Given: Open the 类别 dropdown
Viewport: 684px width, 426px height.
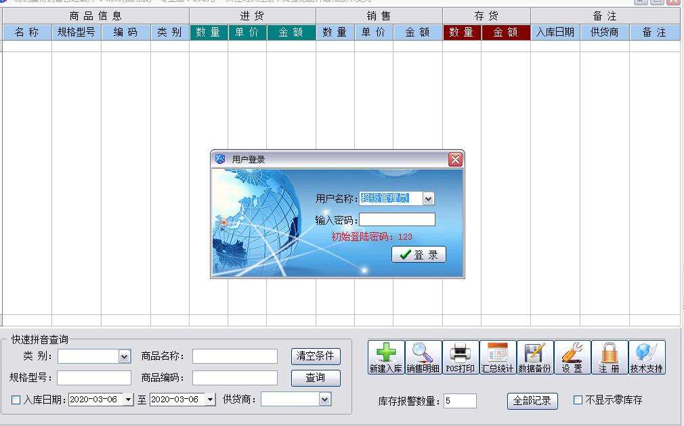Looking at the screenshot, I should pyautogui.click(x=125, y=357).
